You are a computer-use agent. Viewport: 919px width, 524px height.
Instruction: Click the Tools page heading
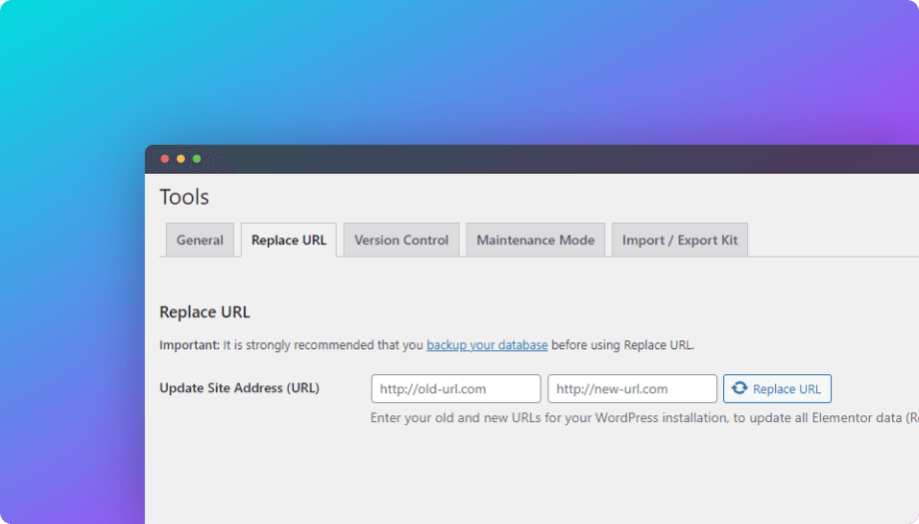pos(185,198)
